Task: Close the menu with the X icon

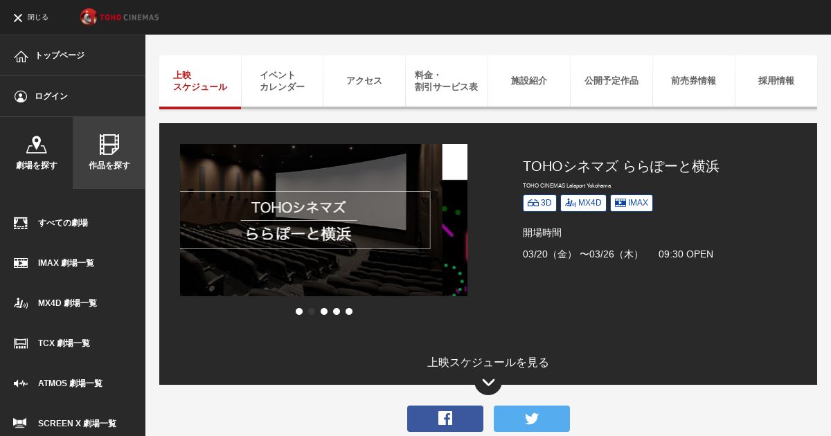Action: click(x=18, y=17)
